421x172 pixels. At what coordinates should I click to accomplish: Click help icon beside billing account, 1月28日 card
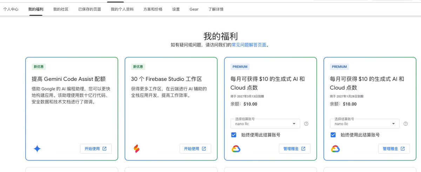click(x=406, y=124)
